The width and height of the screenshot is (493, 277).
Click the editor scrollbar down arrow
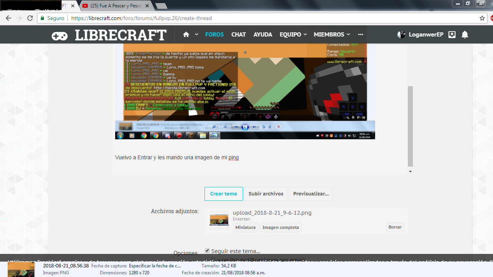(x=410, y=172)
